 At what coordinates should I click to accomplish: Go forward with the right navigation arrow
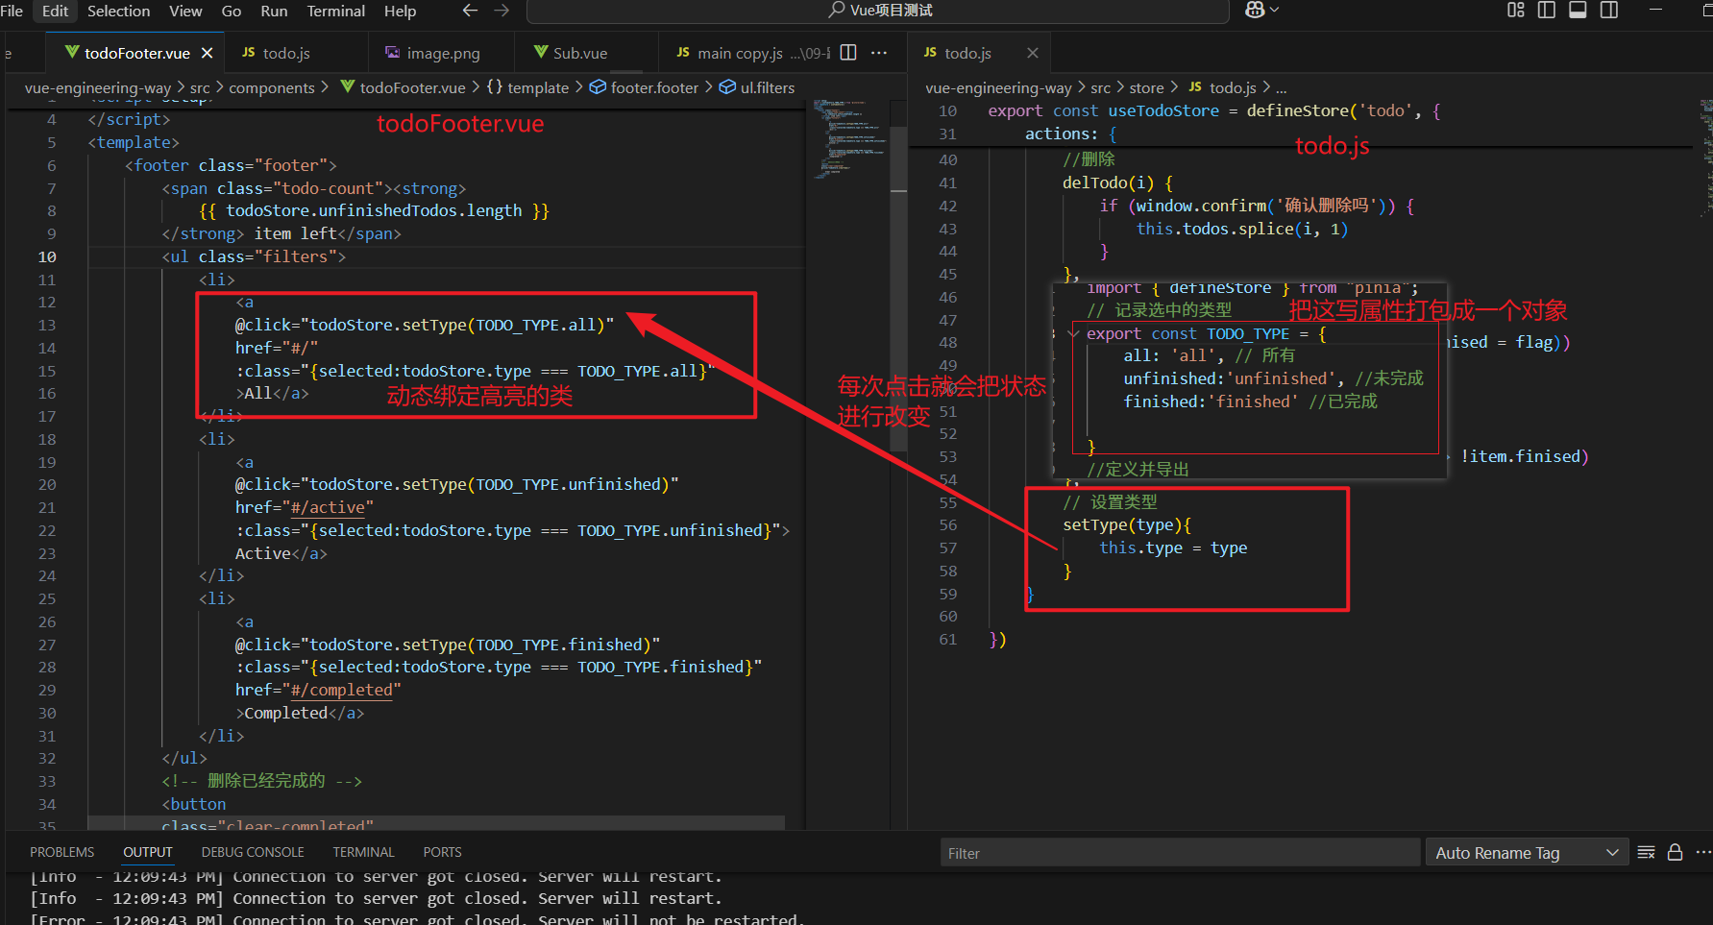pos(502,11)
